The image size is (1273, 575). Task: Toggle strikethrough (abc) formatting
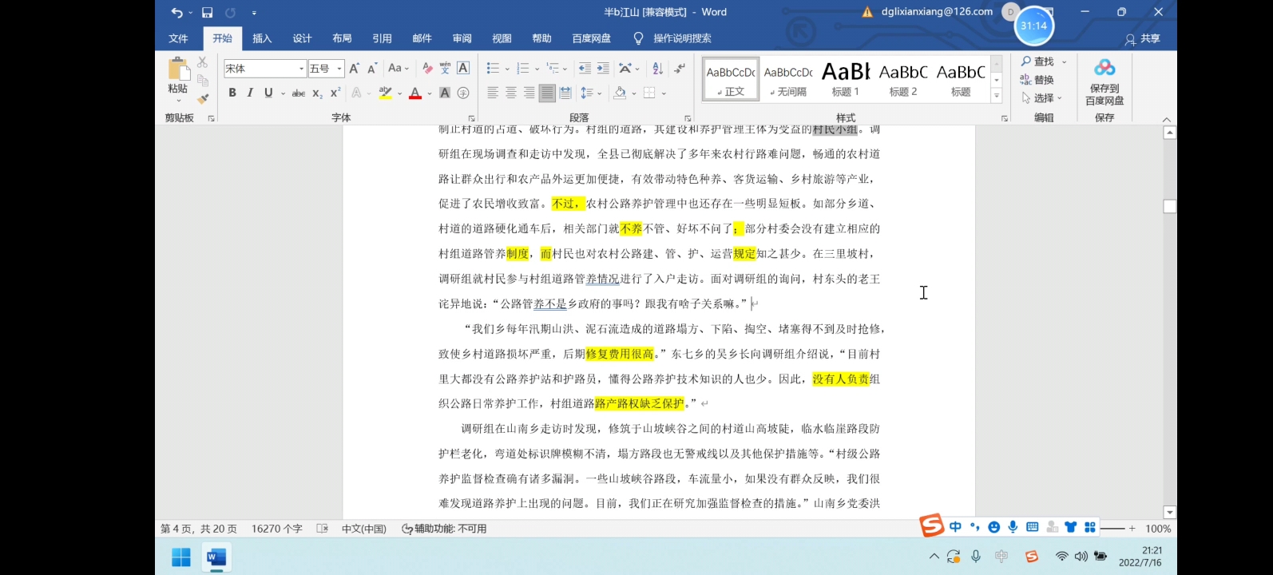299,93
